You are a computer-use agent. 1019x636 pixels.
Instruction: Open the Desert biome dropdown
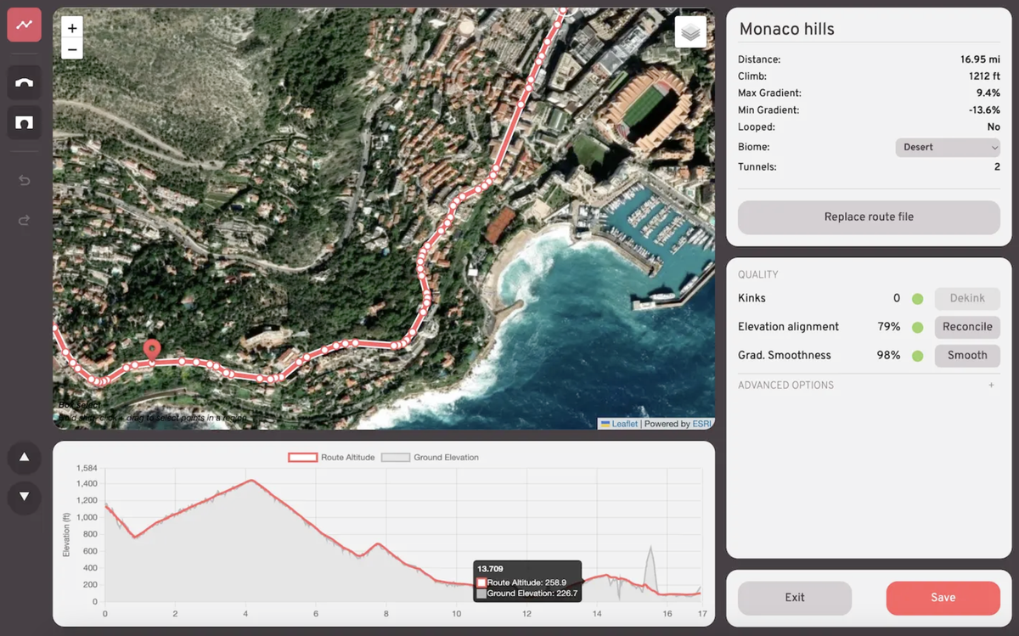[x=948, y=147]
